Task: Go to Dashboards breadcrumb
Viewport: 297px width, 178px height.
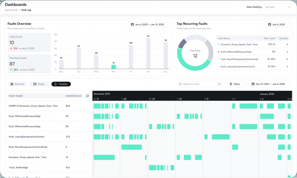Action: [x=11, y=10]
